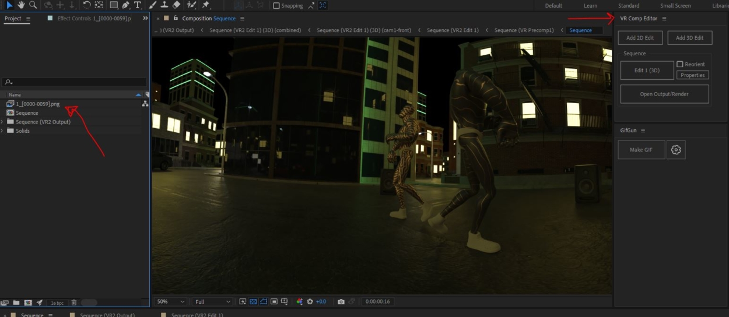Delete selected project item with trash icon

[74, 302]
